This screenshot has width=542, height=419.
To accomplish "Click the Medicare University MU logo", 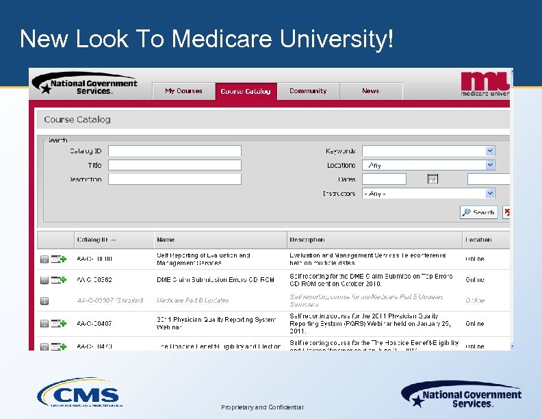I will [x=485, y=84].
